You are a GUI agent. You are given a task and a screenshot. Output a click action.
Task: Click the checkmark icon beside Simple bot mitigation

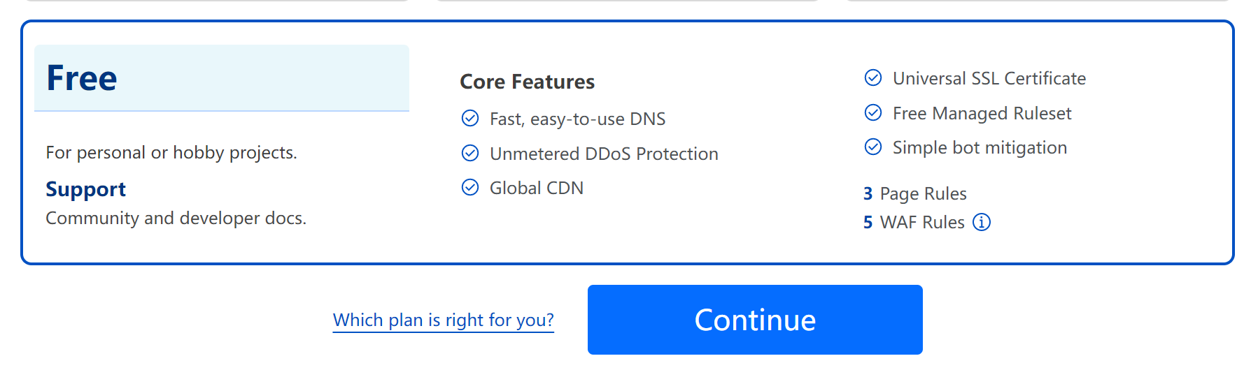pyautogui.click(x=873, y=147)
